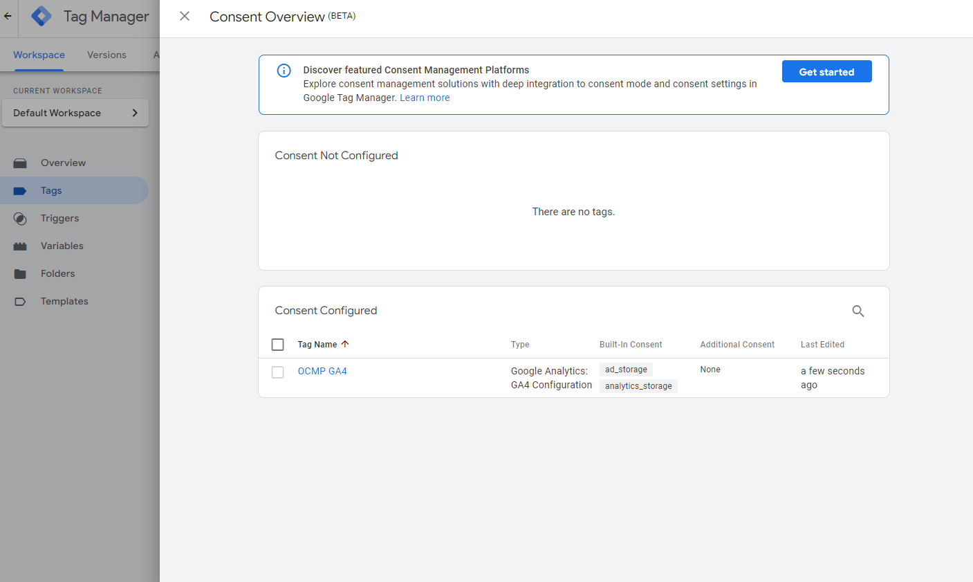Go to Folders in the sidebar
The image size is (973, 582).
(57, 273)
